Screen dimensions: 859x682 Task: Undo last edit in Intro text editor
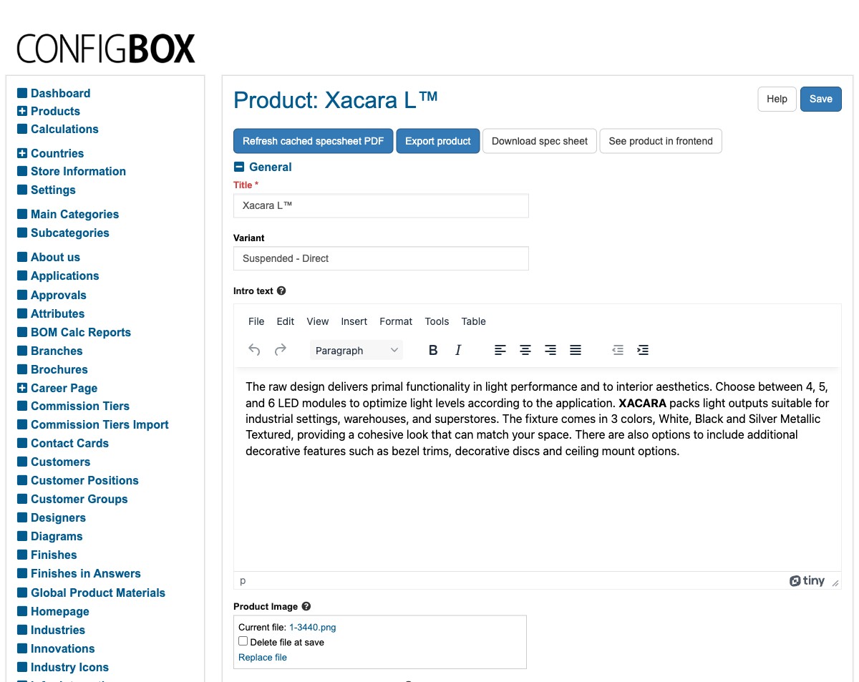[254, 350]
